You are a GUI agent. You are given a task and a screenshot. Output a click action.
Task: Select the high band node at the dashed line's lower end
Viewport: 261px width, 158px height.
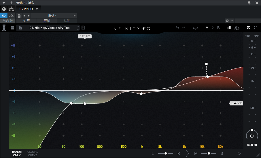[207, 77]
